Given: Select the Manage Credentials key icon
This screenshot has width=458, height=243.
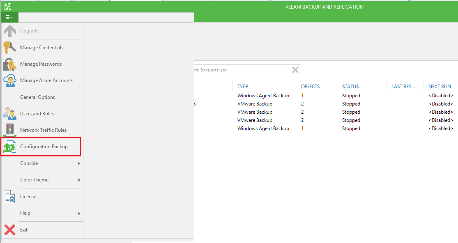Looking at the screenshot, I should (9, 47).
